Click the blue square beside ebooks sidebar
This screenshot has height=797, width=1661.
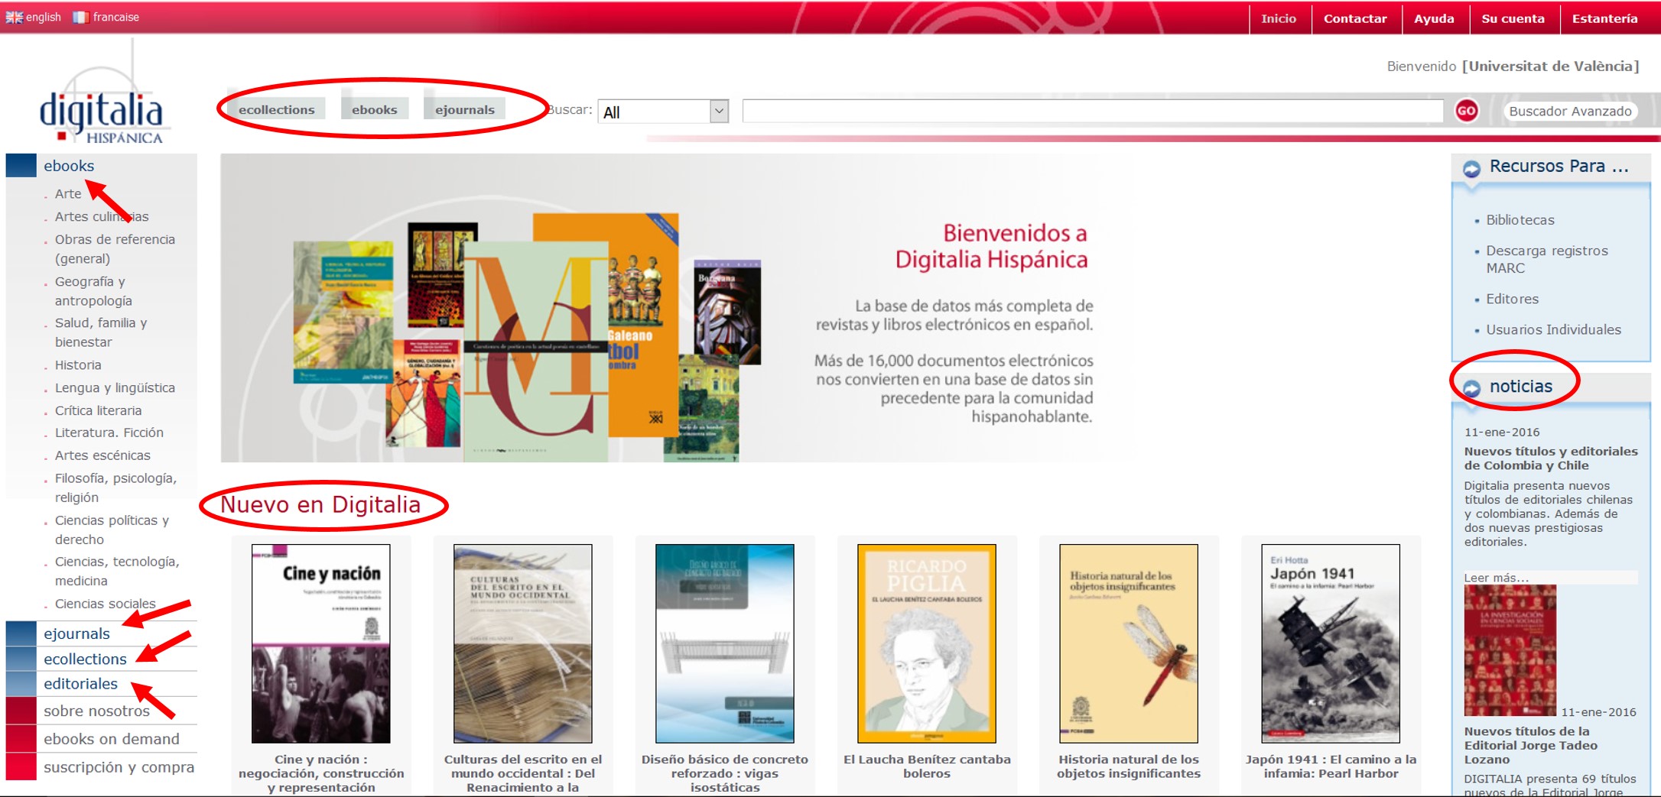(x=21, y=166)
